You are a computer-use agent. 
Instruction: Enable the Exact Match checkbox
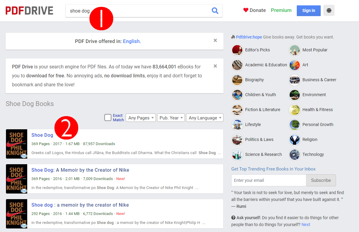[108, 118]
